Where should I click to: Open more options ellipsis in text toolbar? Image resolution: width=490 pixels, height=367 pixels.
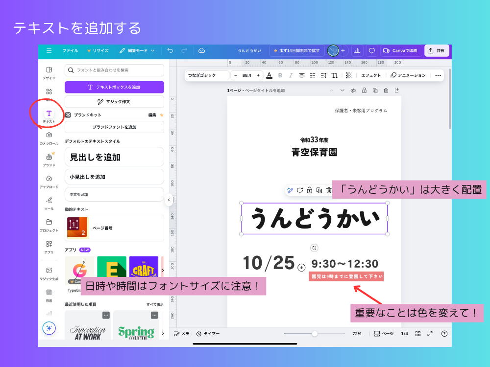(x=438, y=75)
